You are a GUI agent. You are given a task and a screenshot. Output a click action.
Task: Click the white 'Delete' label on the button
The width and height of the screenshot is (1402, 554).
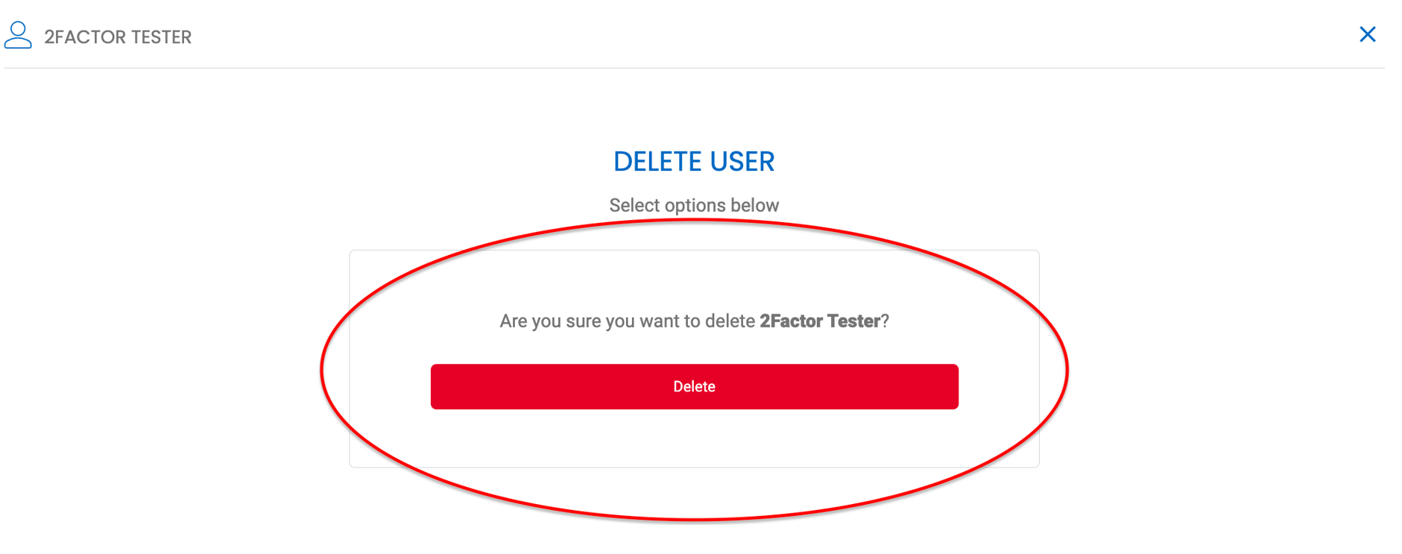point(694,386)
